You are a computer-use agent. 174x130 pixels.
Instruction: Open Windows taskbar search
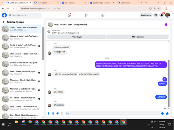[10, 124]
